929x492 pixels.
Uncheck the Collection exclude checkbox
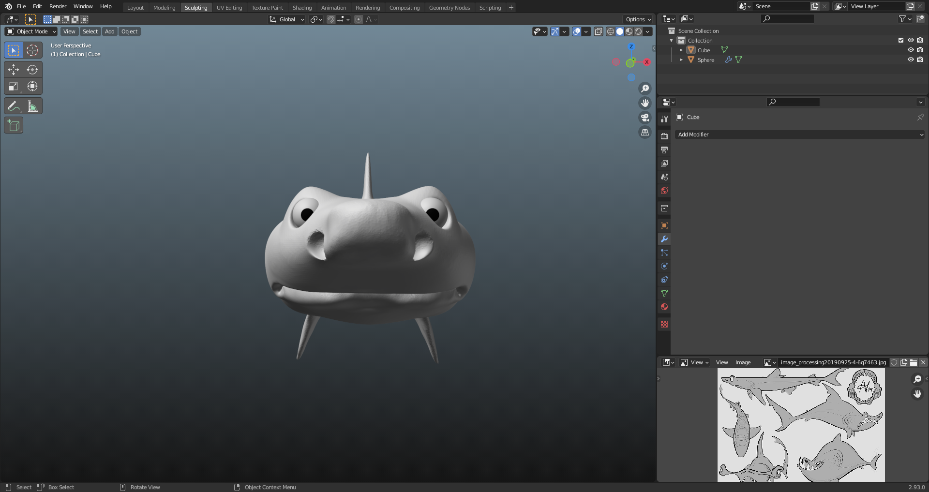click(901, 40)
